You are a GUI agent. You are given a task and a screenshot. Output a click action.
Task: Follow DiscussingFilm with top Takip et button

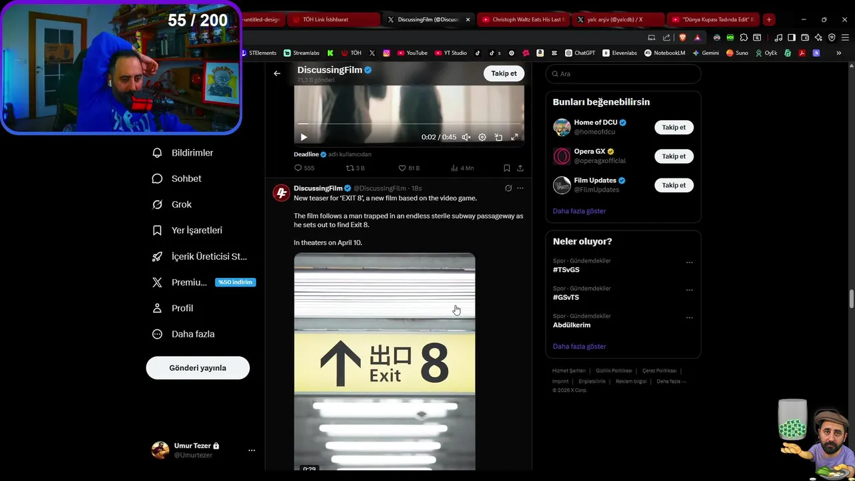point(504,73)
